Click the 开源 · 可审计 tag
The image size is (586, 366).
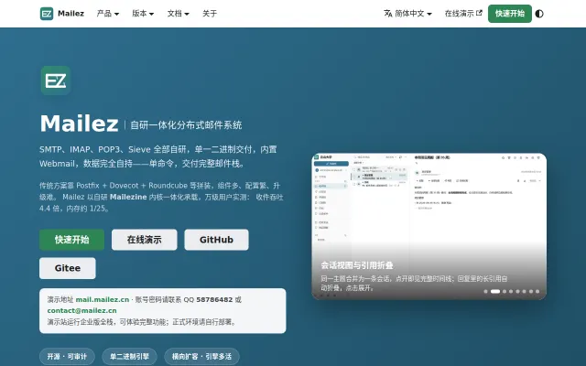click(67, 357)
